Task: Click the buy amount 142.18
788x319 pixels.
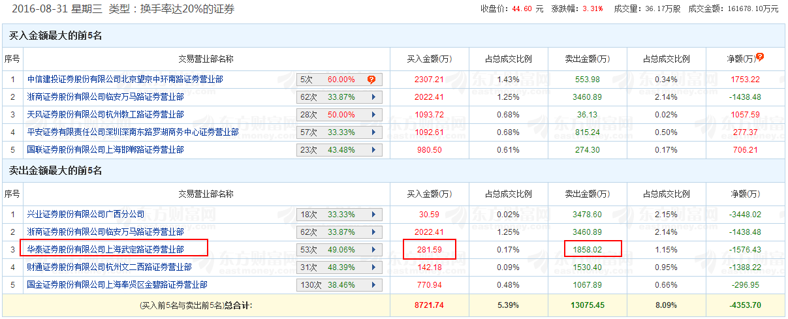Action: pos(429,267)
